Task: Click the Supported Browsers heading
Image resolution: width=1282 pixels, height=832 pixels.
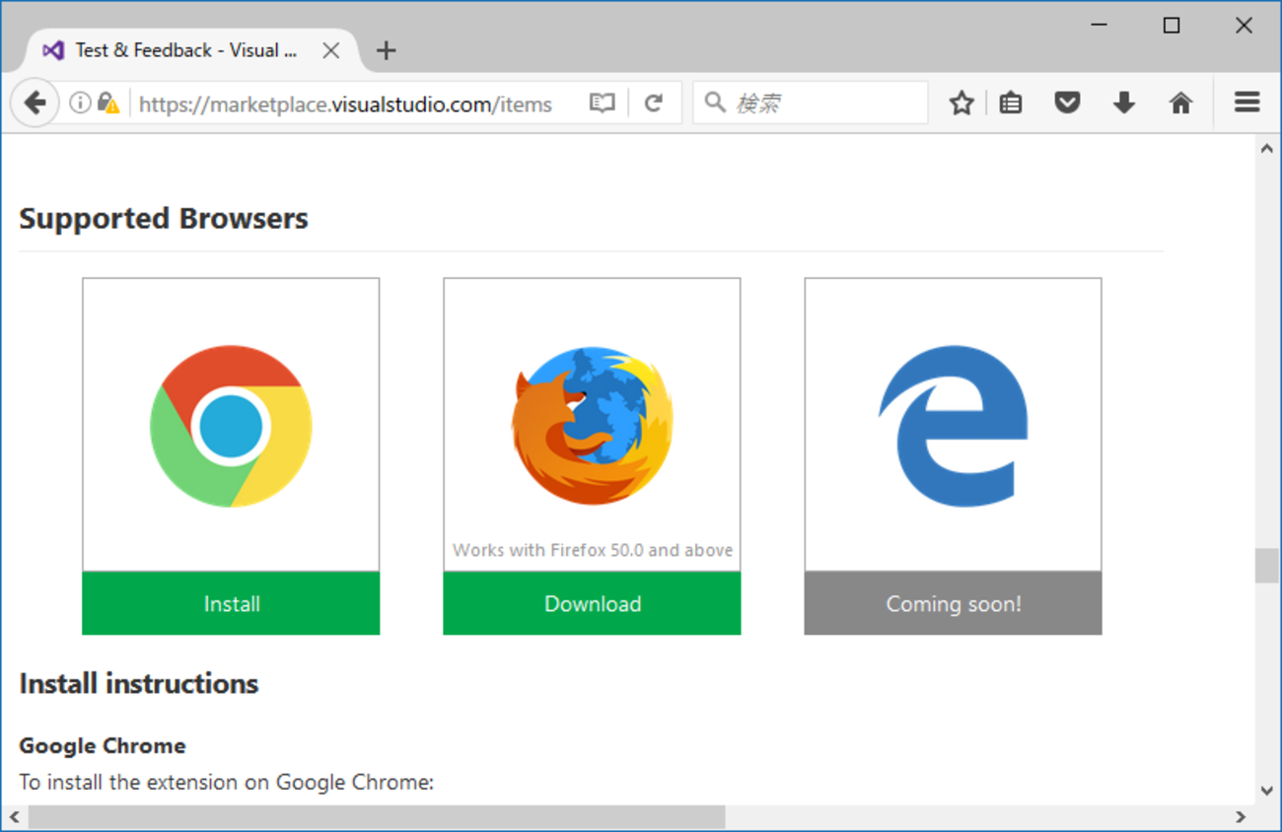Action: tap(164, 218)
